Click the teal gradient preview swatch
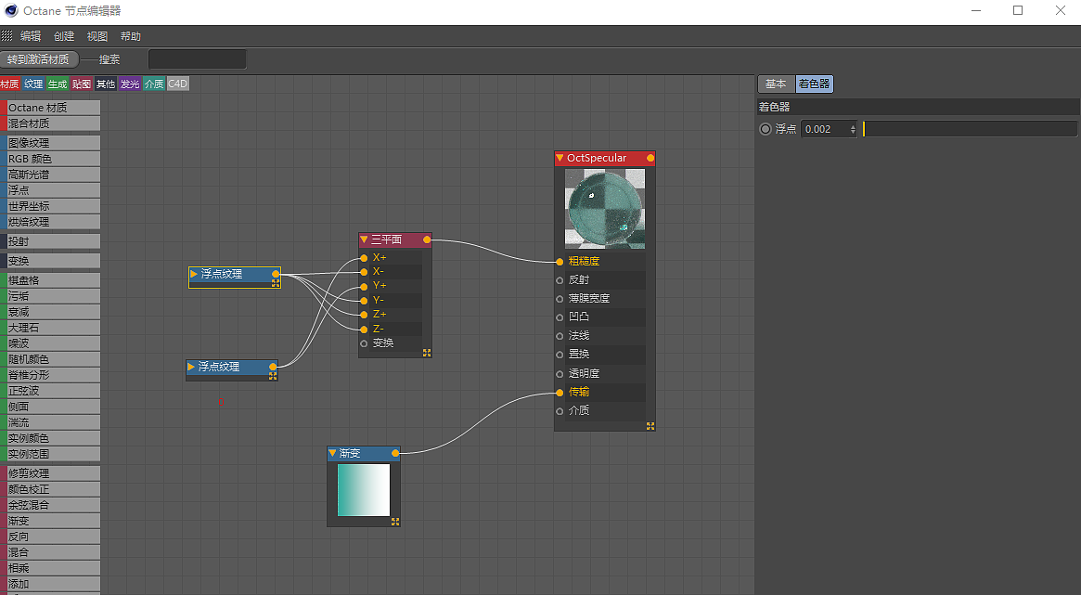 [x=364, y=490]
